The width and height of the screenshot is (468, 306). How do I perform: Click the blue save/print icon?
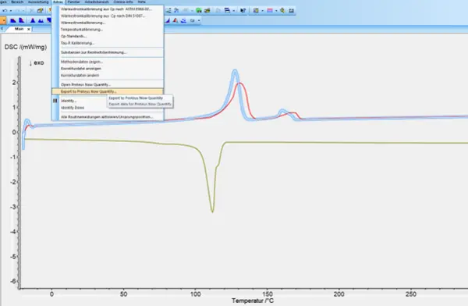tap(227, 11)
